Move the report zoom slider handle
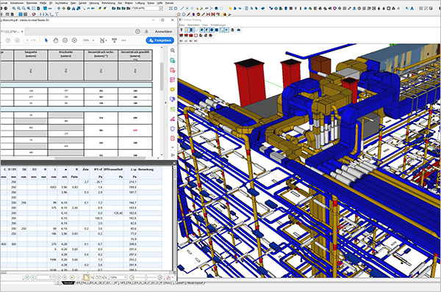The height and width of the screenshot is (292, 441). (x=146, y=277)
